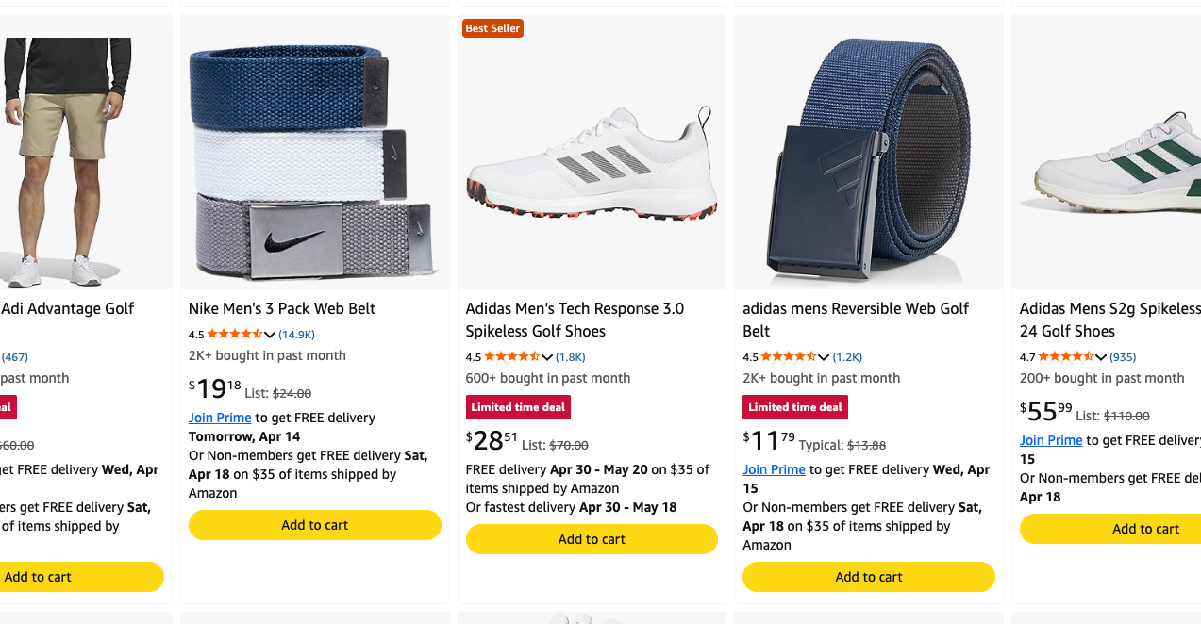Open the 1.8K reviews count link

pos(571,357)
